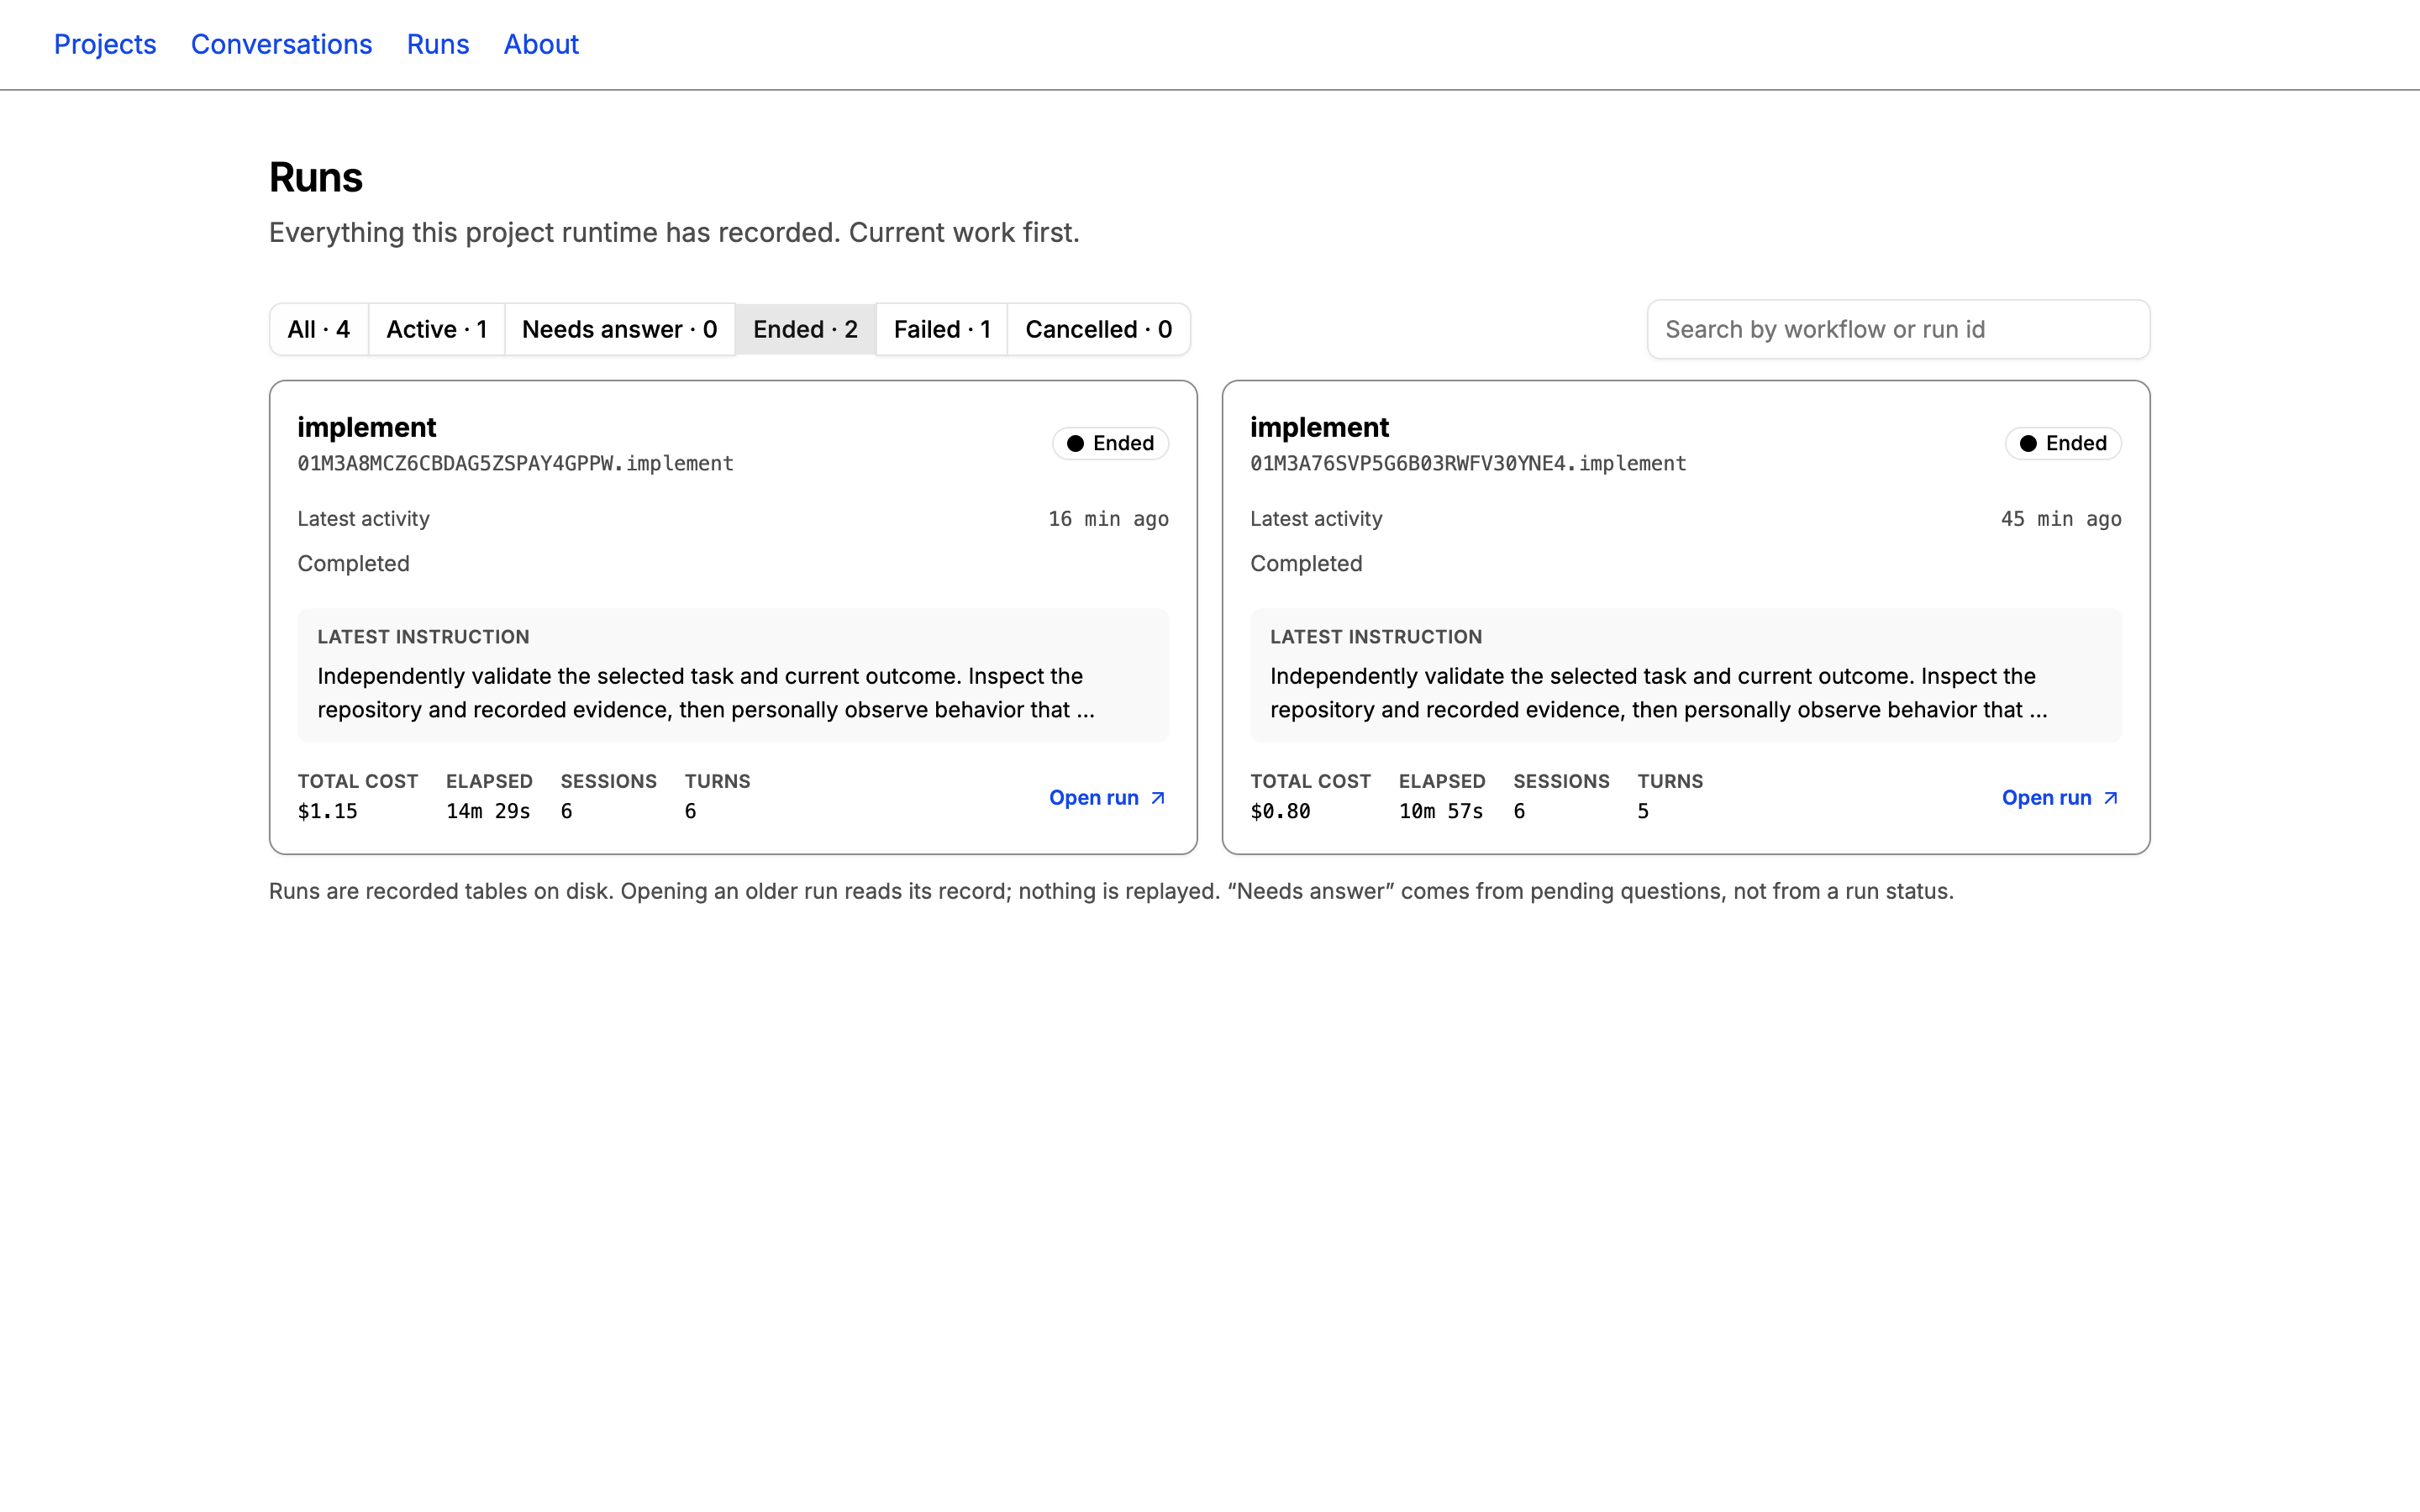Open run for the $1.15 implement card

click(x=1107, y=797)
